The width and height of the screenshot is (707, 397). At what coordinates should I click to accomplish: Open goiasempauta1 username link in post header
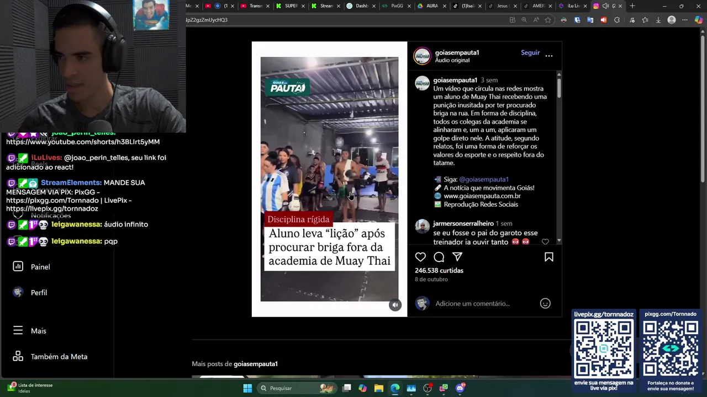[457, 52]
